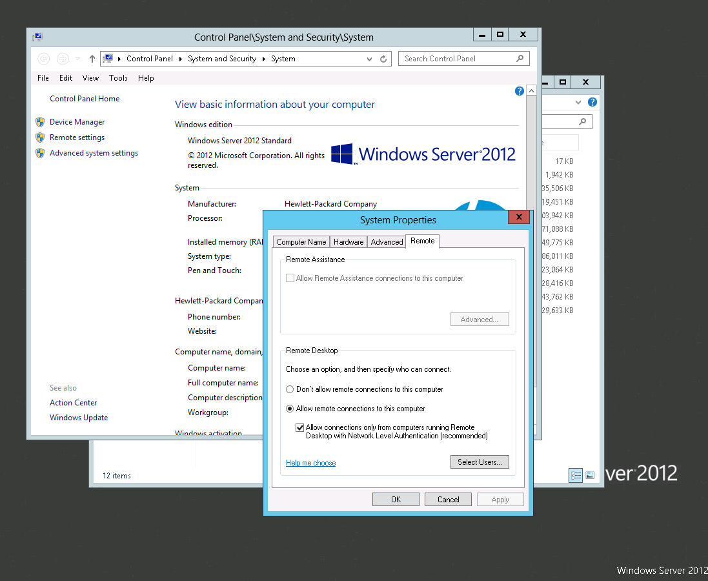Click the search field in background Explorer window
Viewport: 708px width, 581px height.
(x=567, y=121)
